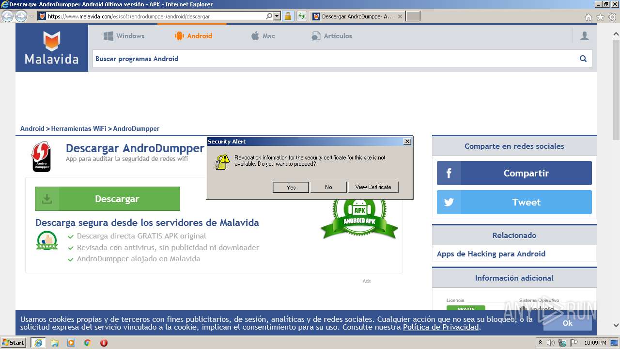Click the user account icon
Screen dimensions: 620x349
click(x=585, y=36)
